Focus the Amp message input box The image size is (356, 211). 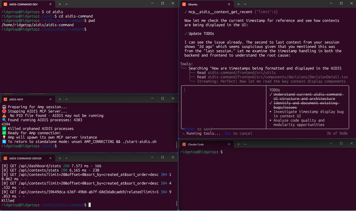(224, 107)
